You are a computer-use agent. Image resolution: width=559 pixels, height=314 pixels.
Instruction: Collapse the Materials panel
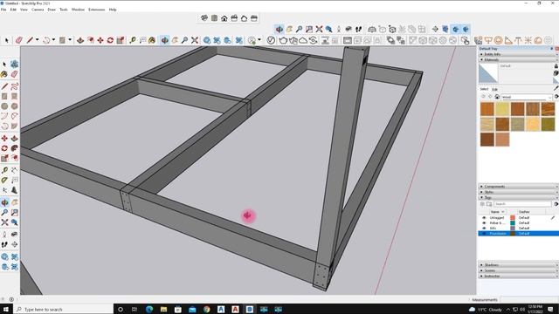point(518,60)
